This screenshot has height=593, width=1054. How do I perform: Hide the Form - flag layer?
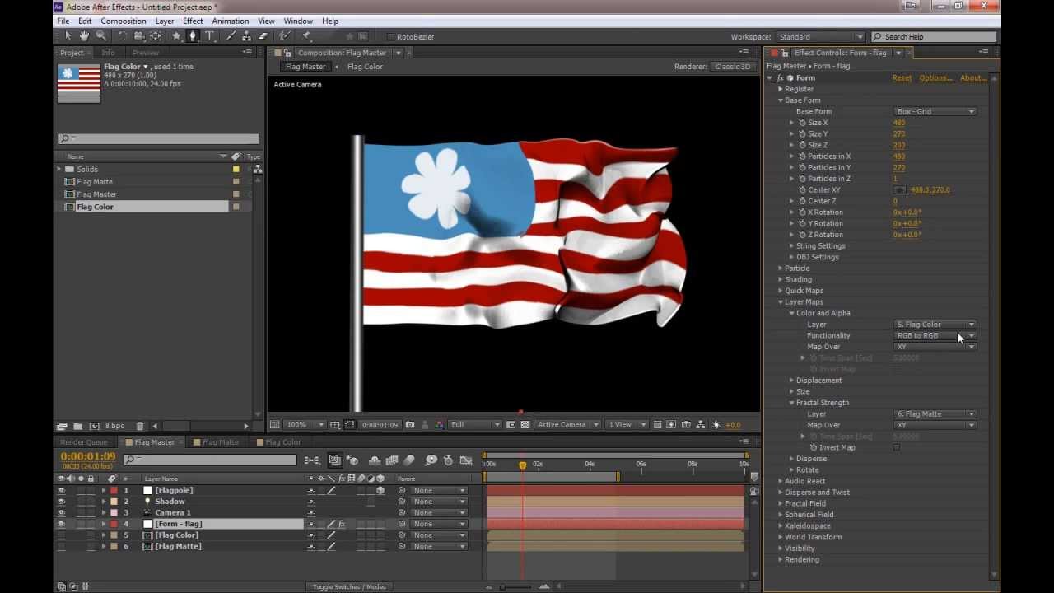tap(61, 524)
